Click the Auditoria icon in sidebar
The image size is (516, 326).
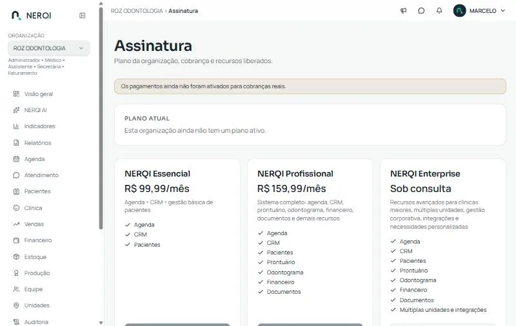click(x=16, y=321)
